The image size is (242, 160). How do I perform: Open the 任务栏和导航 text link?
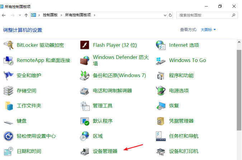coord(184,136)
